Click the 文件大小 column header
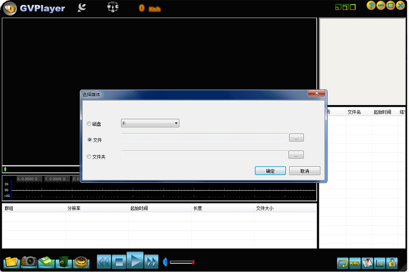The width and height of the screenshot is (409, 272). click(x=285, y=208)
